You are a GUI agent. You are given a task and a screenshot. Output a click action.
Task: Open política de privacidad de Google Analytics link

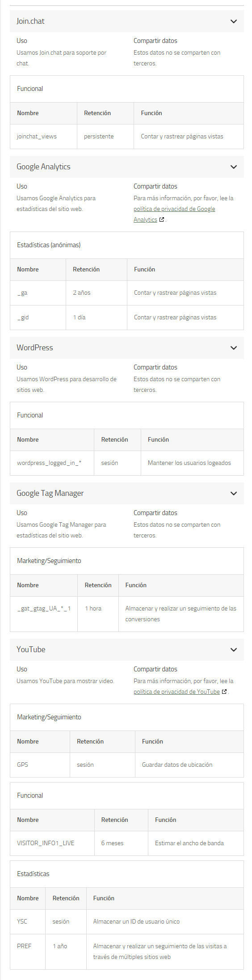pos(174,215)
